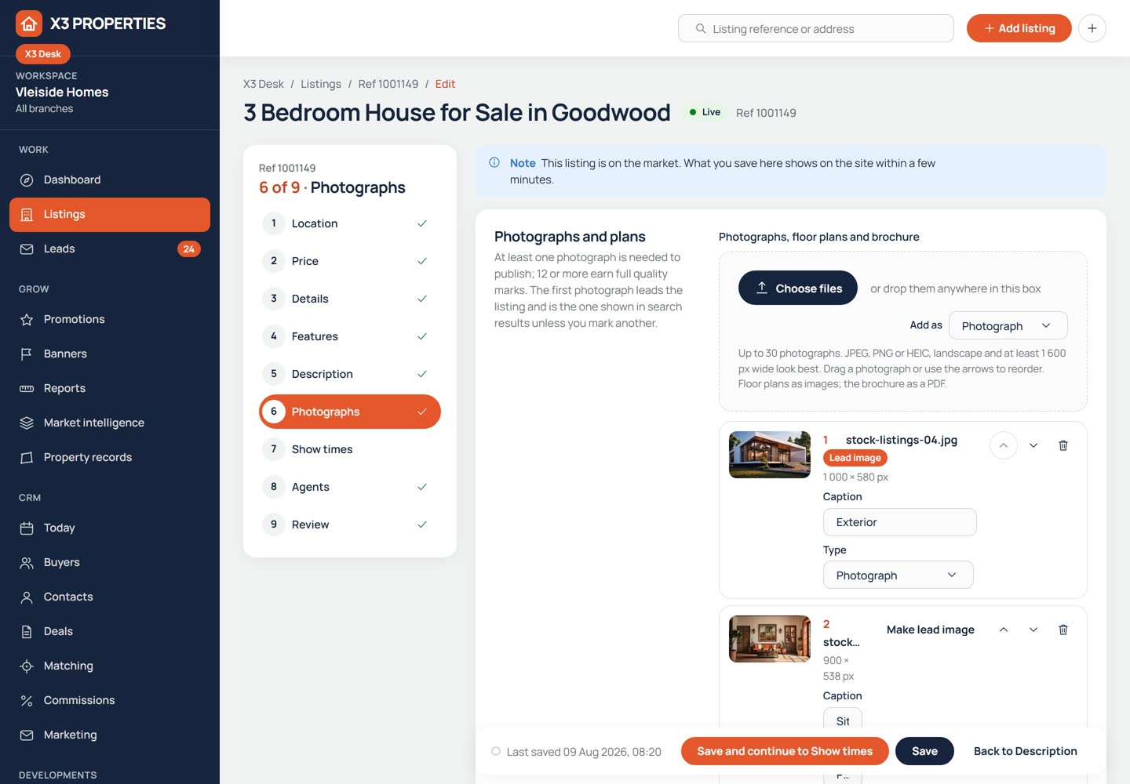Click the X3 Properties house logo

(29, 24)
